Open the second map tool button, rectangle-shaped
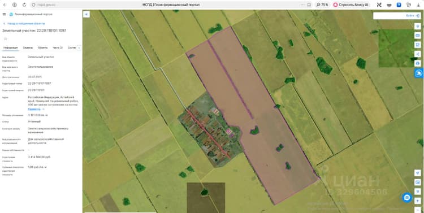Screen dimensions: 424x213 (x=418, y=36)
